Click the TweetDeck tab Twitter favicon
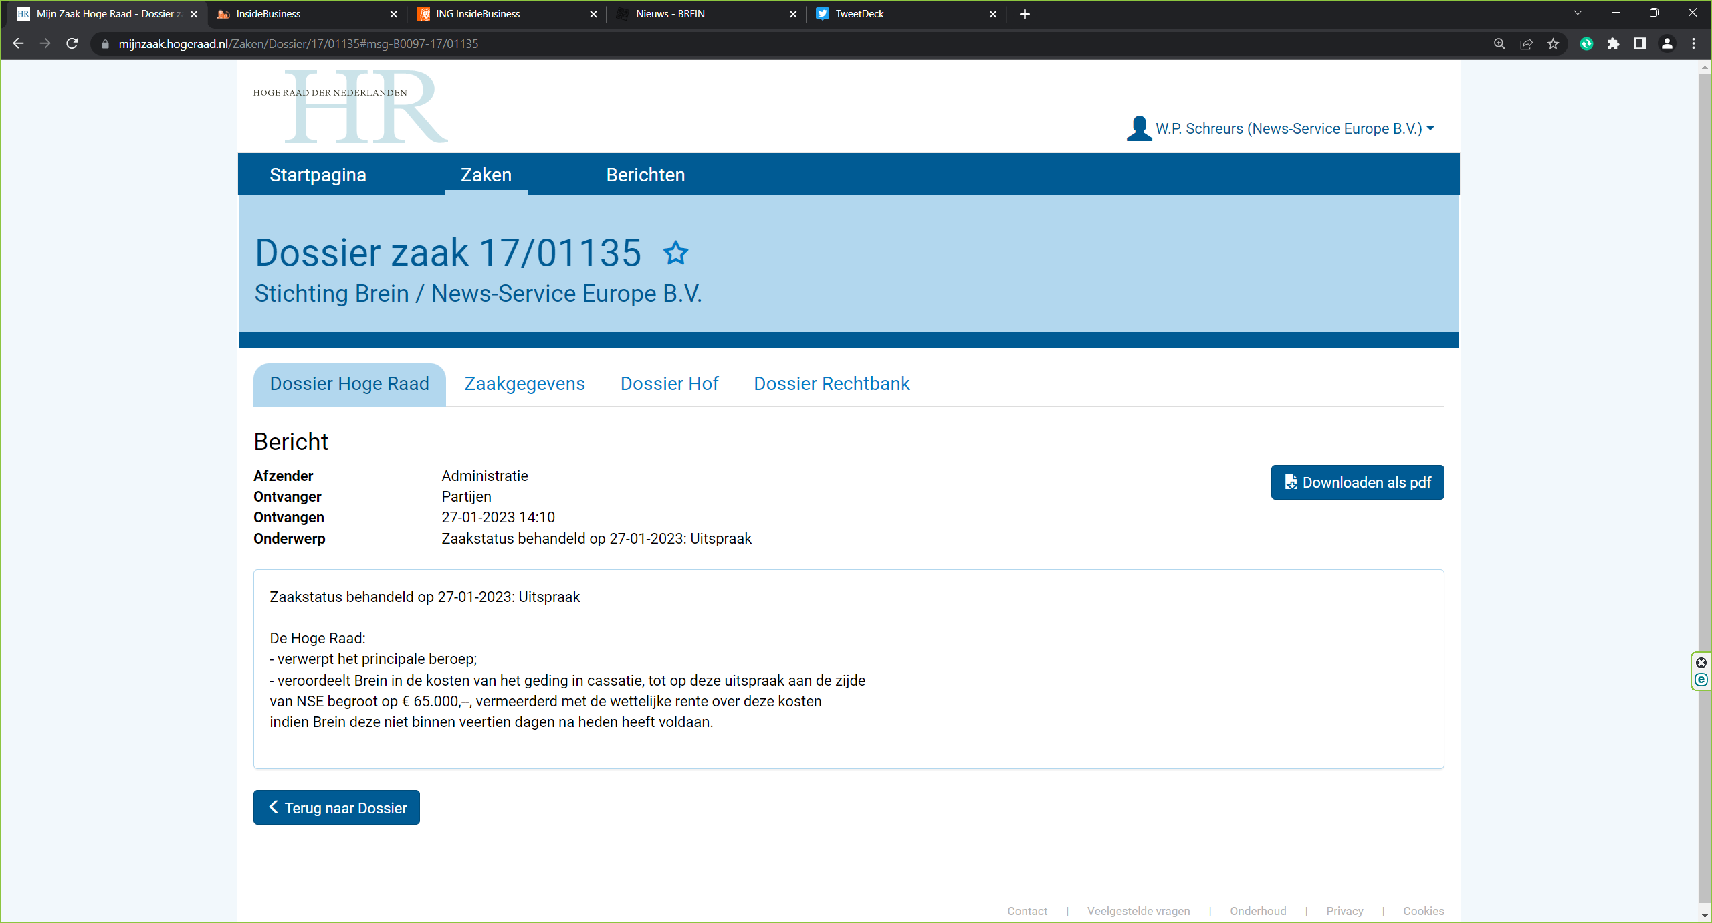 (x=823, y=14)
